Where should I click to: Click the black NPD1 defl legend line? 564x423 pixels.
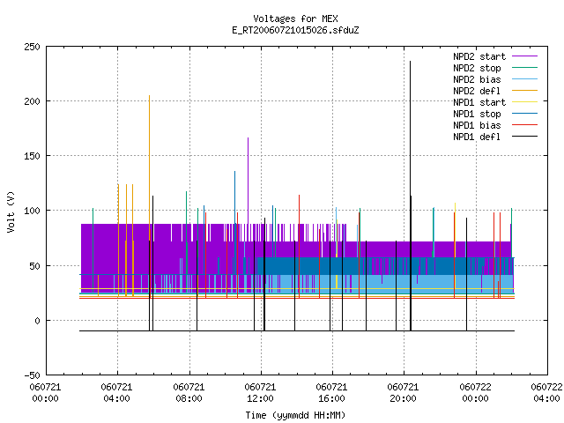coord(524,137)
